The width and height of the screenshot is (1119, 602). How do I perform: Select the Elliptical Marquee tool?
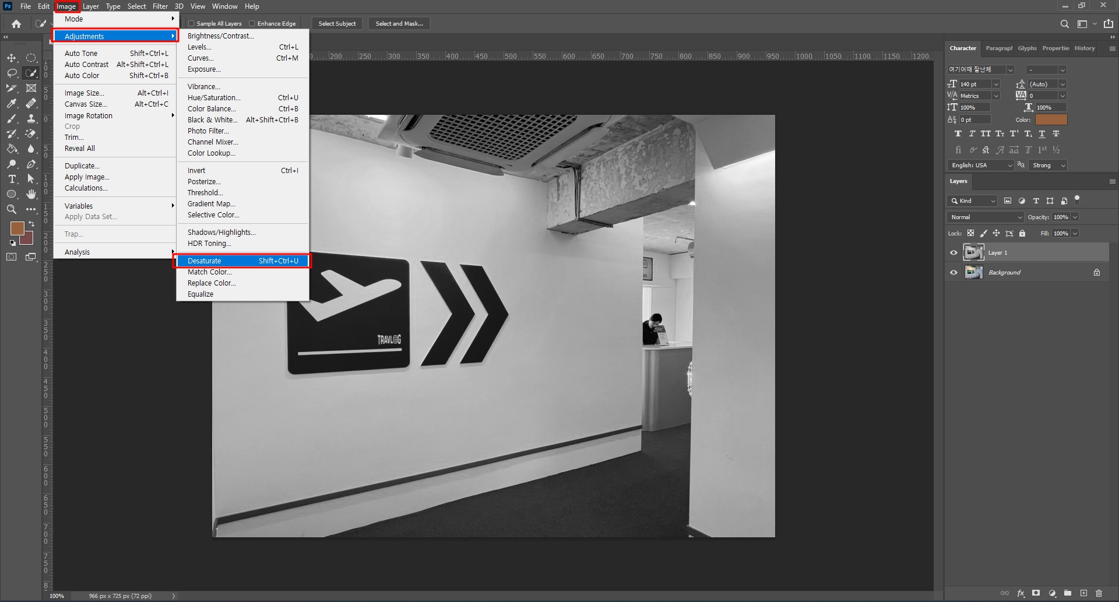tap(31, 58)
